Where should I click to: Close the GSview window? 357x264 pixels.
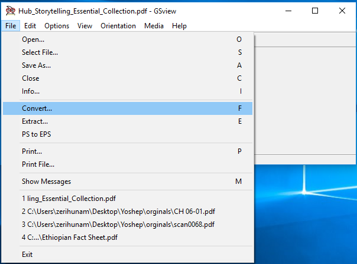tap(342, 11)
